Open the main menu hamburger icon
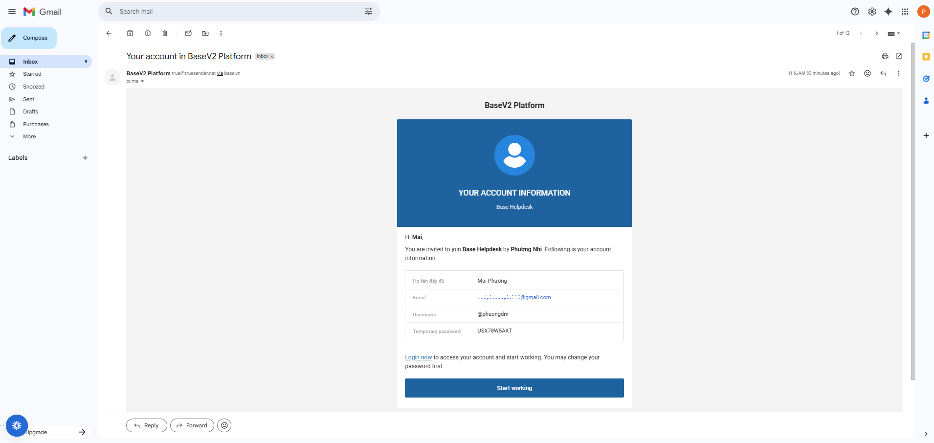Image resolution: width=934 pixels, height=443 pixels. click(x=12, y=12)
